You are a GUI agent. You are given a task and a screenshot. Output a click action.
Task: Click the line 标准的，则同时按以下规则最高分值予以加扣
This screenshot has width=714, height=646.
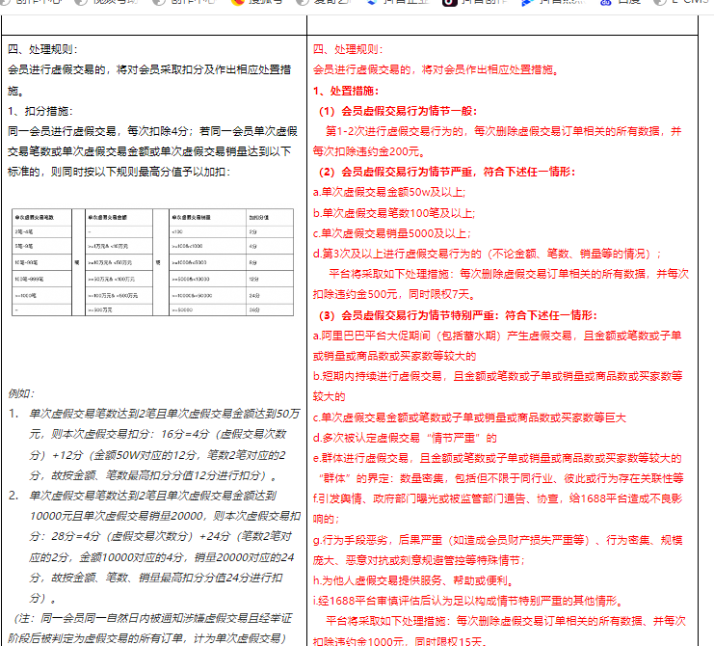(x=119, y=172)
